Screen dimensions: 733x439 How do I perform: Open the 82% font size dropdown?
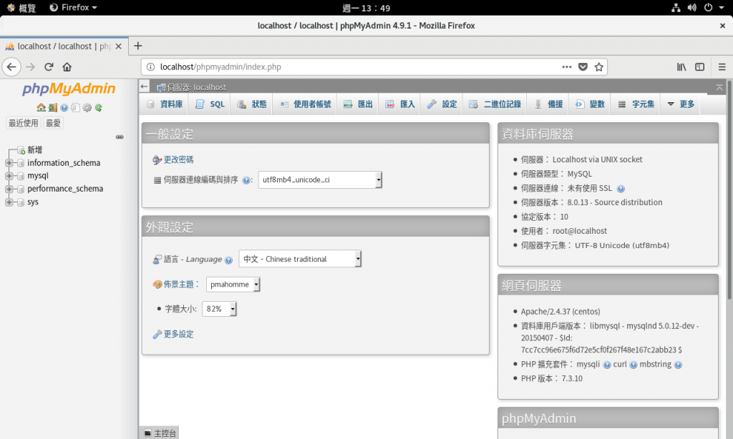[219, 309]
